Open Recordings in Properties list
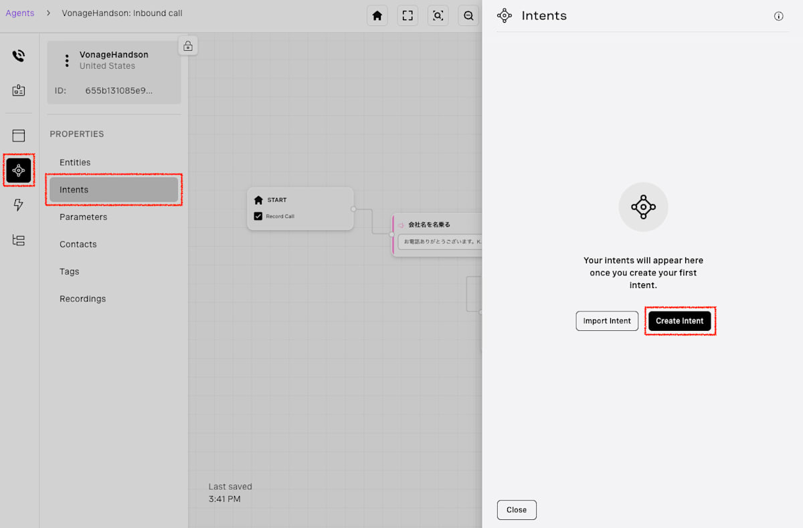Screen dimensions: 803x528 pyautogui.click(x=83, y=299)
